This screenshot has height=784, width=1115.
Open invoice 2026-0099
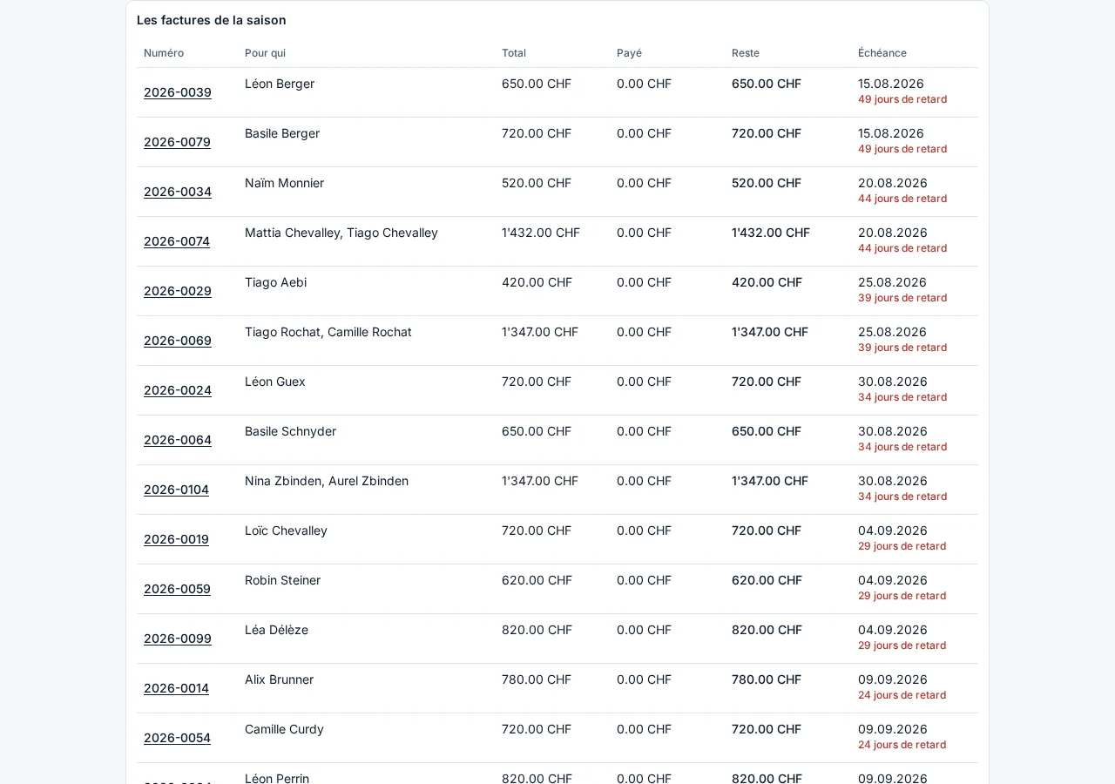click(x=178, y=639)
